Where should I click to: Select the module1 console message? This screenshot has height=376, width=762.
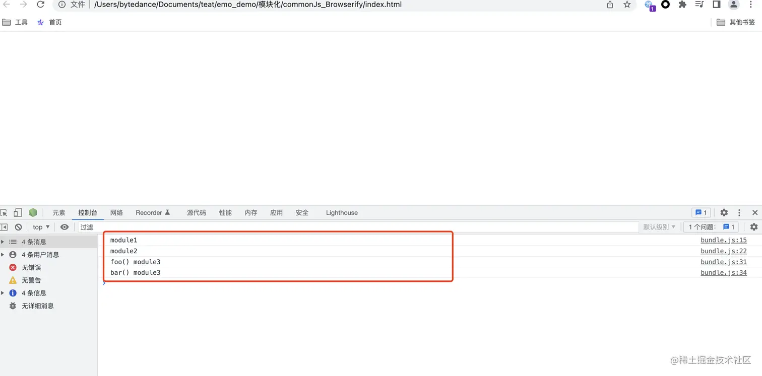(123, 240)
